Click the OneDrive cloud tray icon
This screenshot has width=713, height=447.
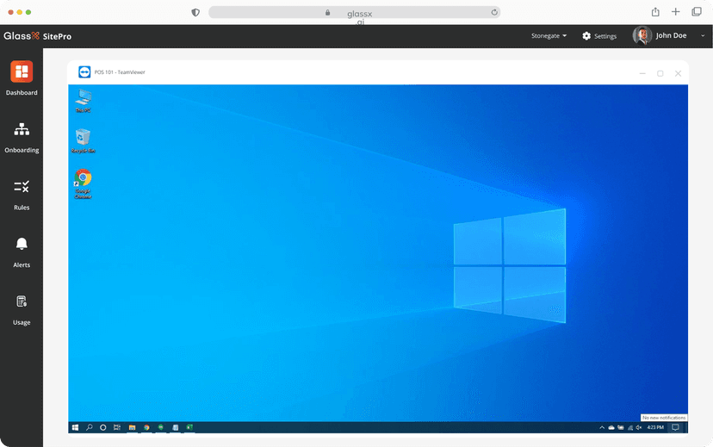click(x=611, y=427)
